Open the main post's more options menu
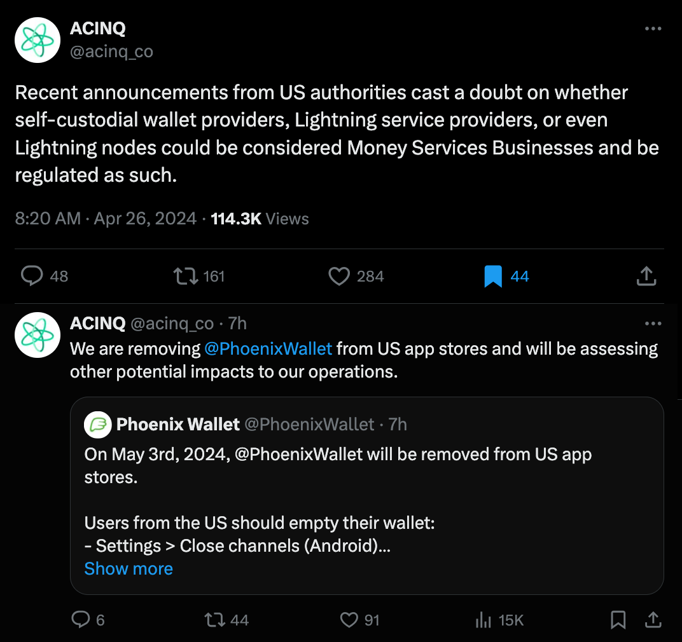The image size is (682, 642). click(653, 29)
